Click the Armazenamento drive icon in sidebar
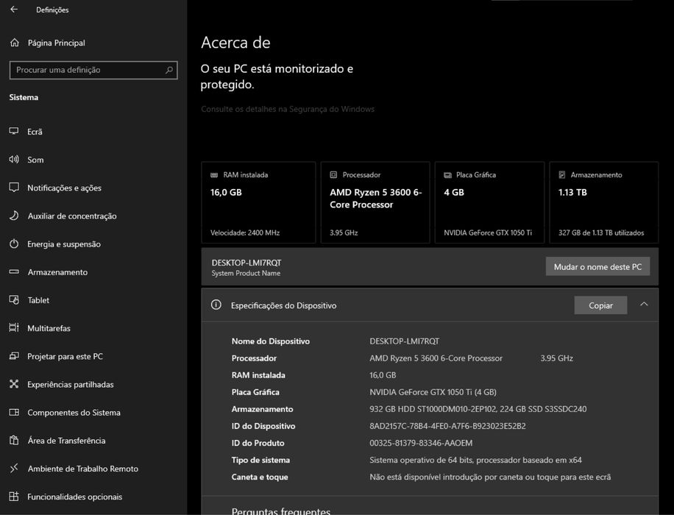This screenshot has width=674, height=515. tap(14, 271)
